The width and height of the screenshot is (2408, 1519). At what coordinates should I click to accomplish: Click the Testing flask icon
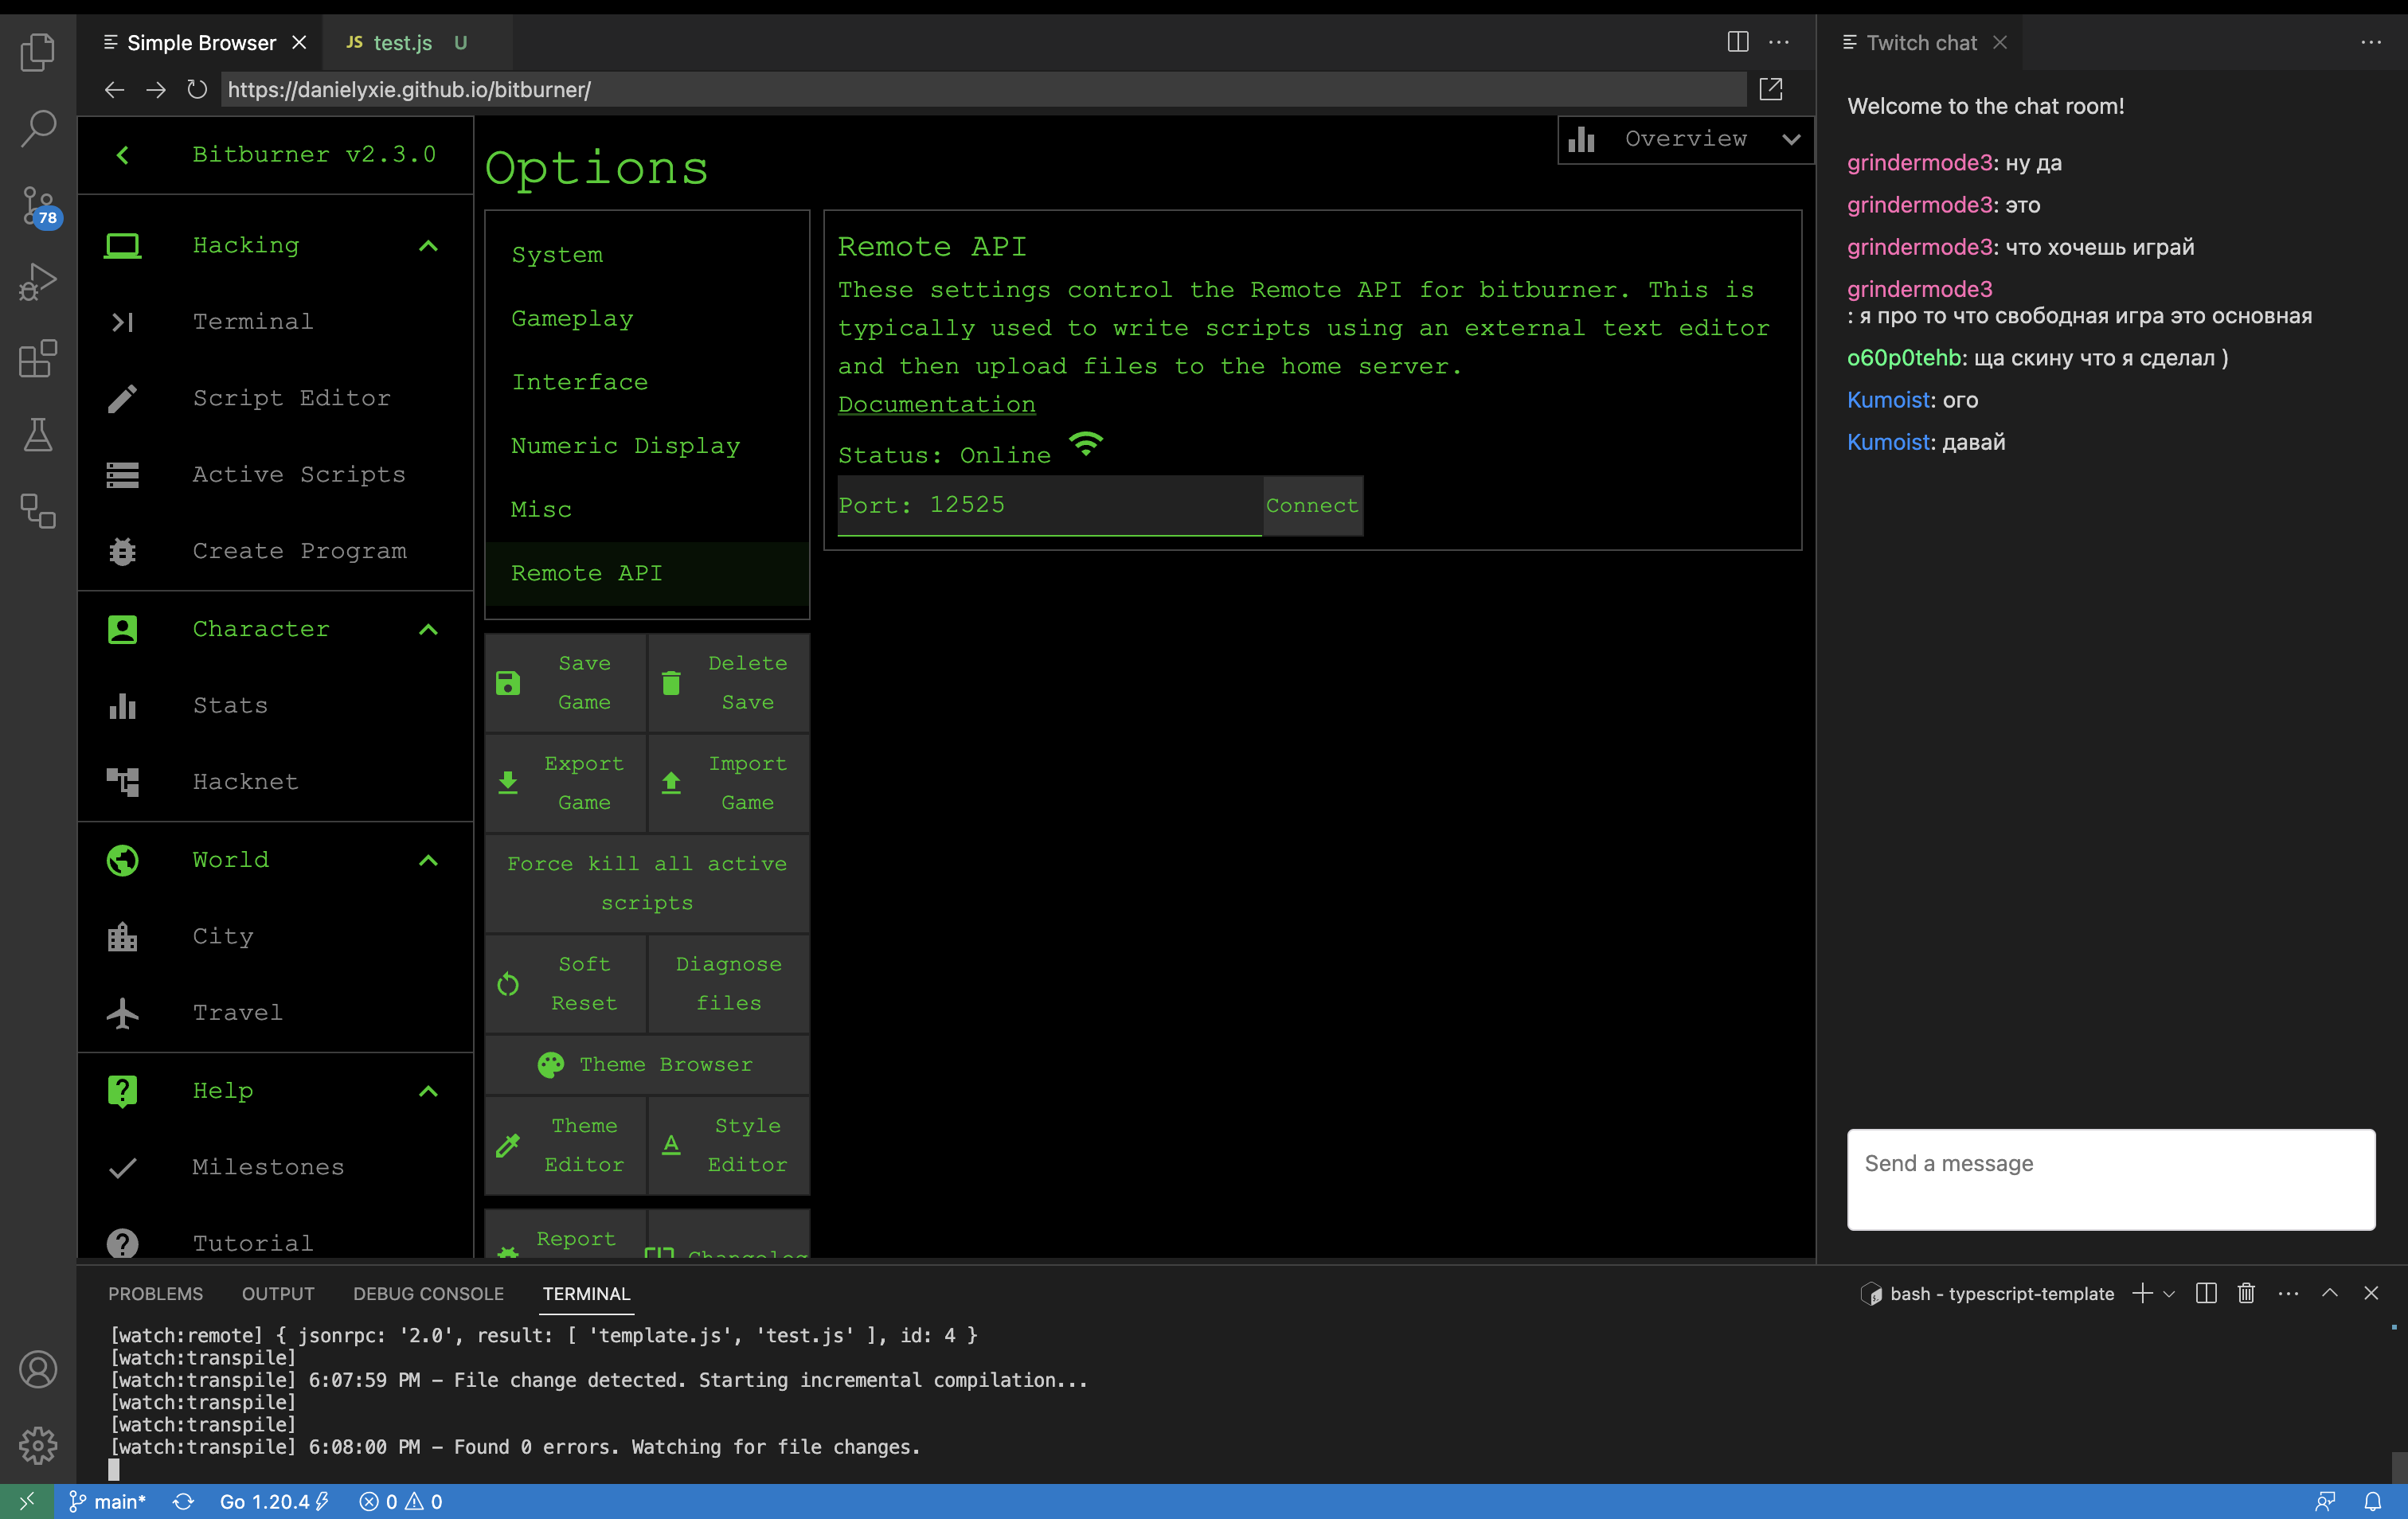[x=38, y=435]
